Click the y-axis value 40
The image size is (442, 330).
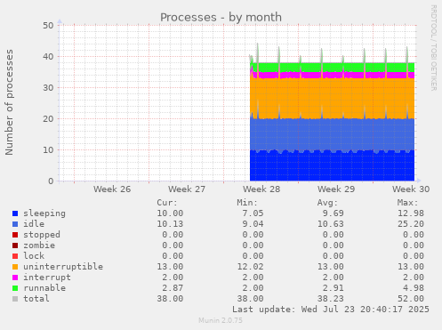[x=48, y=57]
